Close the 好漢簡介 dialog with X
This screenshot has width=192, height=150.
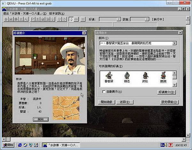84,33
